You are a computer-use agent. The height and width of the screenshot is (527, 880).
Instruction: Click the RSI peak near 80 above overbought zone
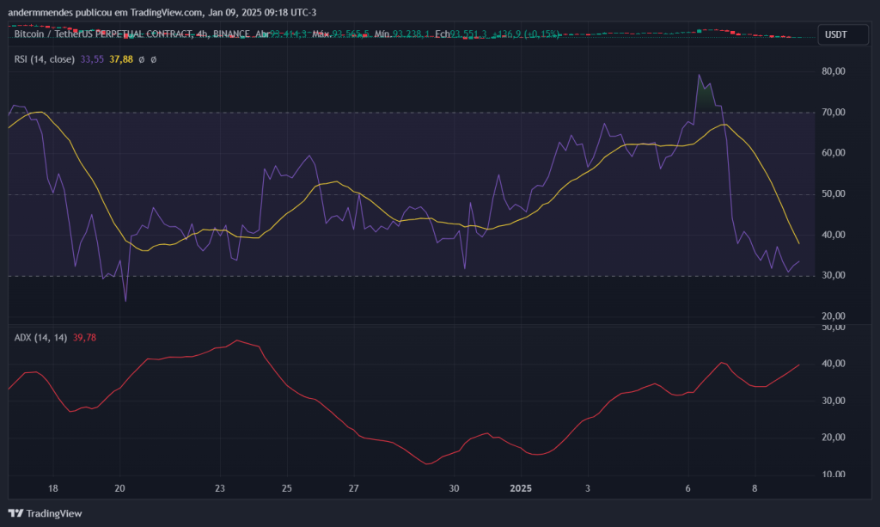pos(699,75)
